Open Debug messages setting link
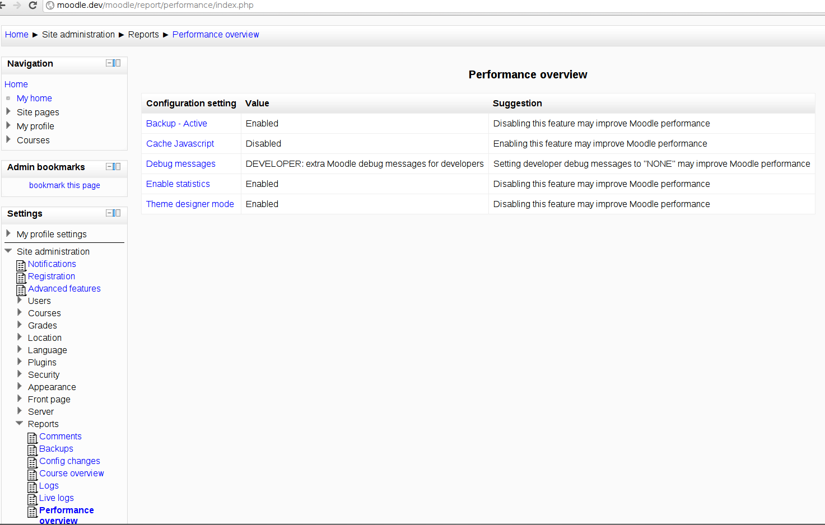 coord(181,163)
